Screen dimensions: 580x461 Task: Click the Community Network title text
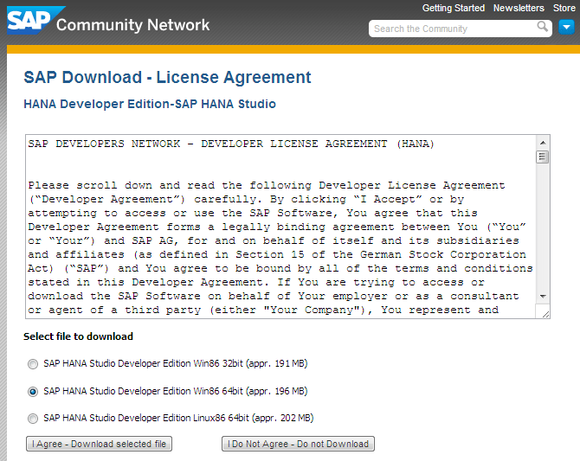pos(132,25)
